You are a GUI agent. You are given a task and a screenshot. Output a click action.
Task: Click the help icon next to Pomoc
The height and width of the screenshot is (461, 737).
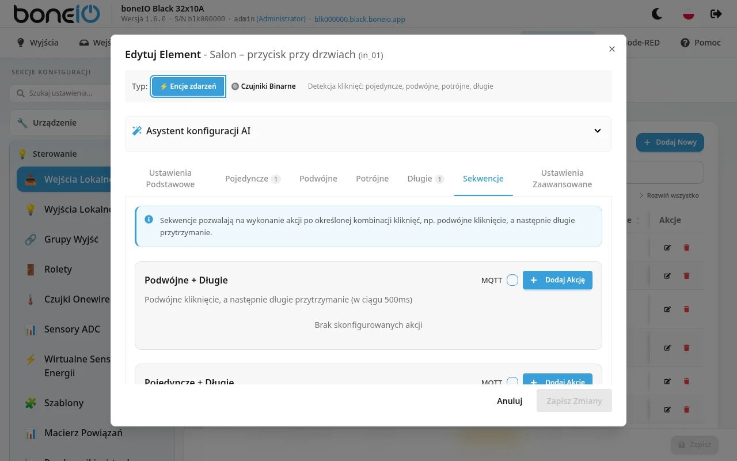[685, 43]
